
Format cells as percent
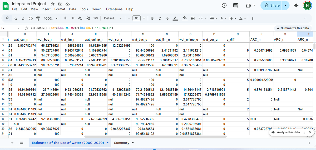click(x=73, y=18)
